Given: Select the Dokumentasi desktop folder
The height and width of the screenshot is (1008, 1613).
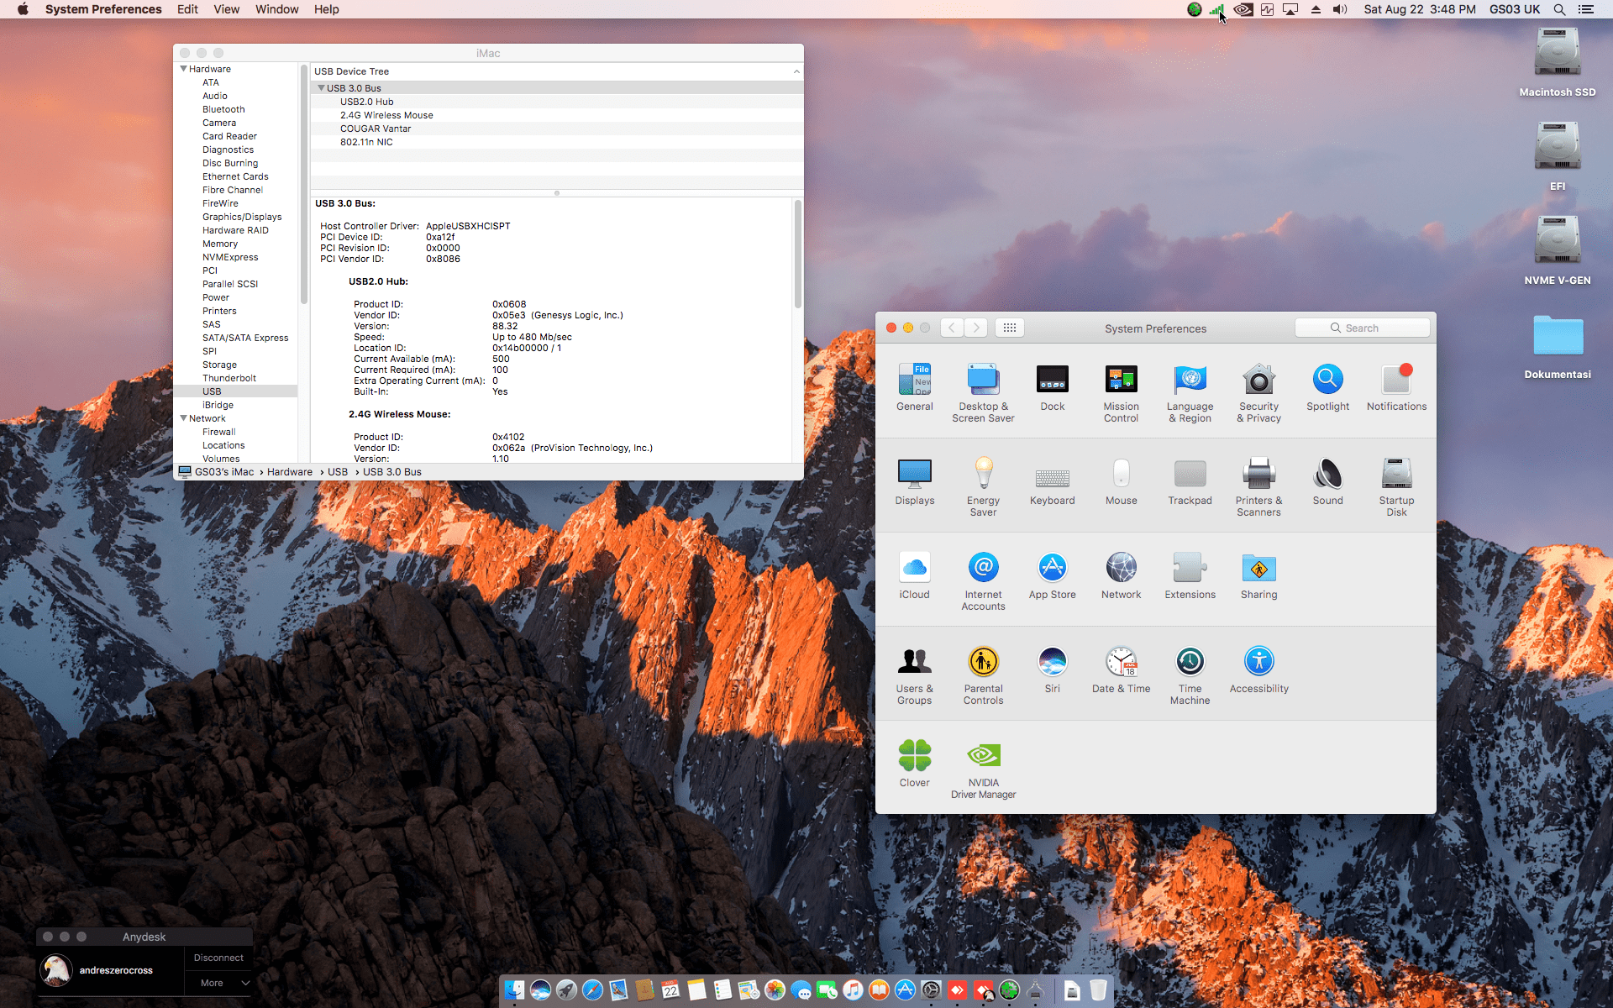Looking at the screenshot, I should point(1558,346).
